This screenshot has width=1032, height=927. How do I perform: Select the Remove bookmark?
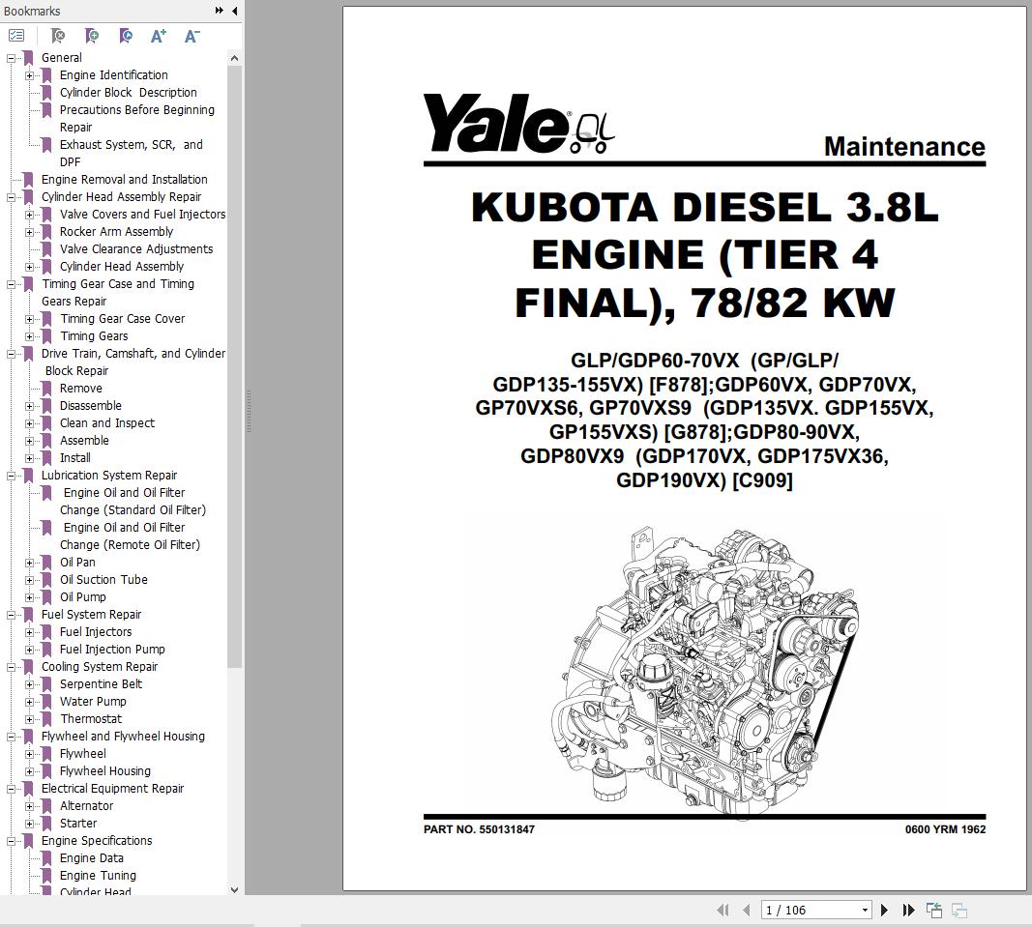point(81,389)
